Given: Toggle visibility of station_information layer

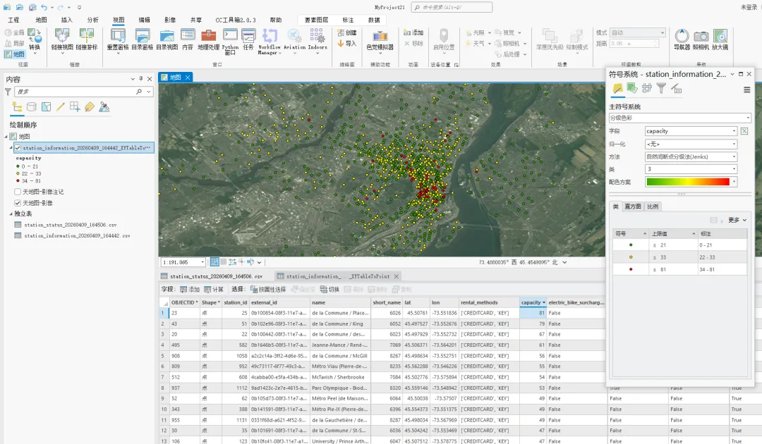Looking at the screenshot, I should [18, 149].
